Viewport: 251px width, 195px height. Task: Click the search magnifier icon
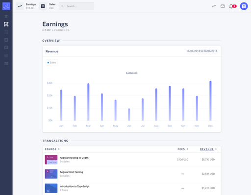coord(62,6)
